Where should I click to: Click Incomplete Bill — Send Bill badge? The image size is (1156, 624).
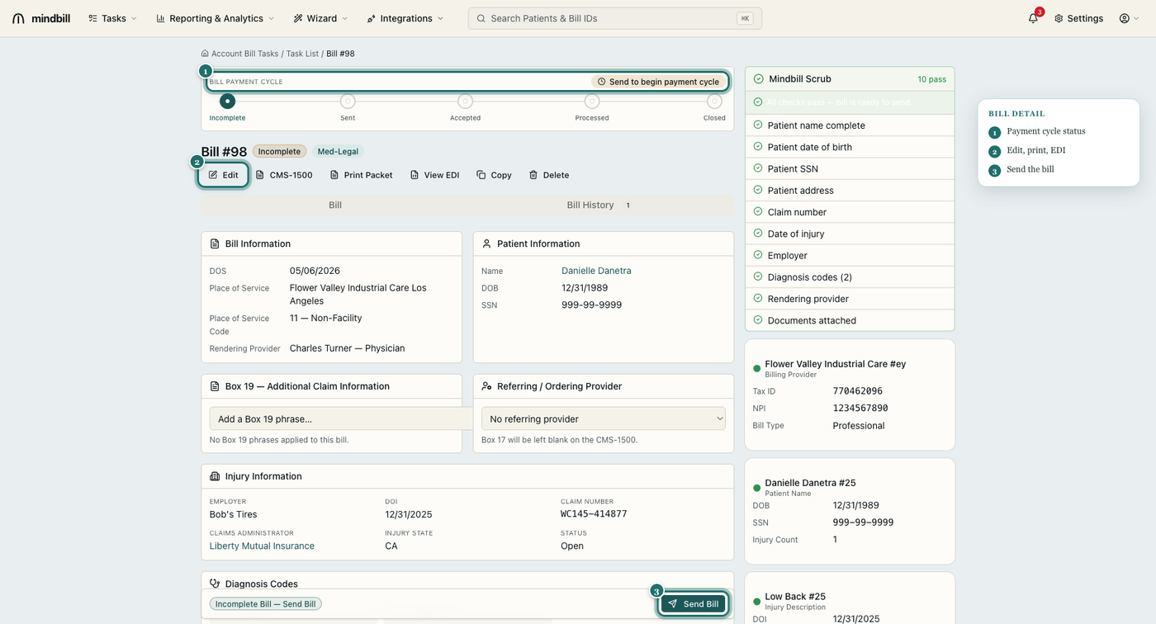(265, 604)
